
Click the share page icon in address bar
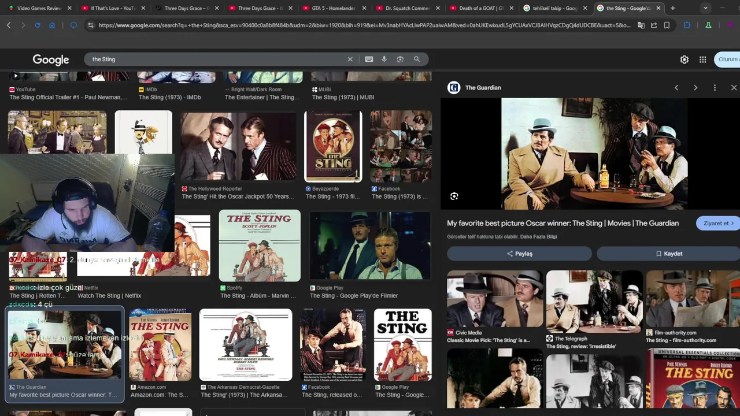654,25
